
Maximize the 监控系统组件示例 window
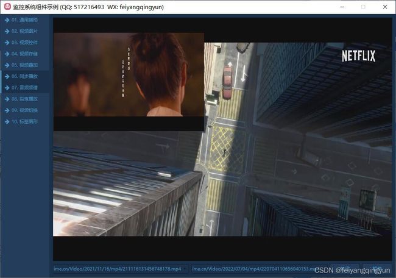click(x=363, y=7)
